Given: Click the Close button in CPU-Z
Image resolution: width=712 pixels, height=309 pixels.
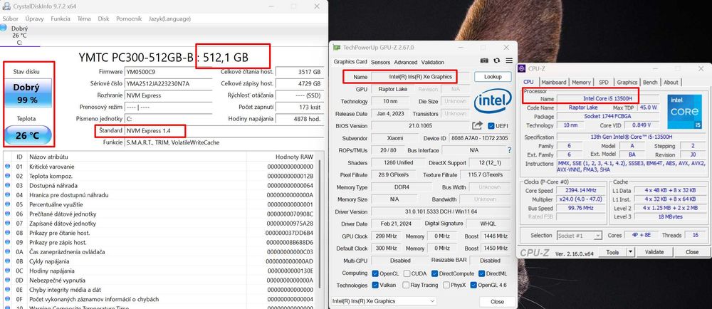Looking at the screenshot, I should 692,252.
